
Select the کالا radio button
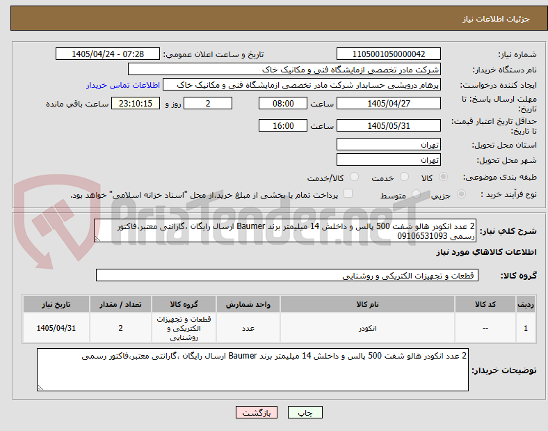click(443, 177)
